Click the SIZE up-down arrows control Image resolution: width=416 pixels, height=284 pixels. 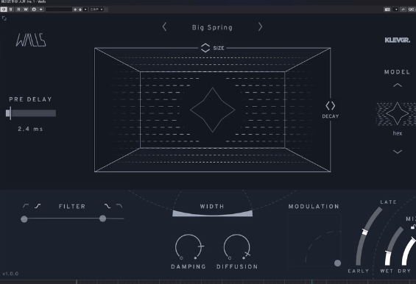click(x=205, y=48)
